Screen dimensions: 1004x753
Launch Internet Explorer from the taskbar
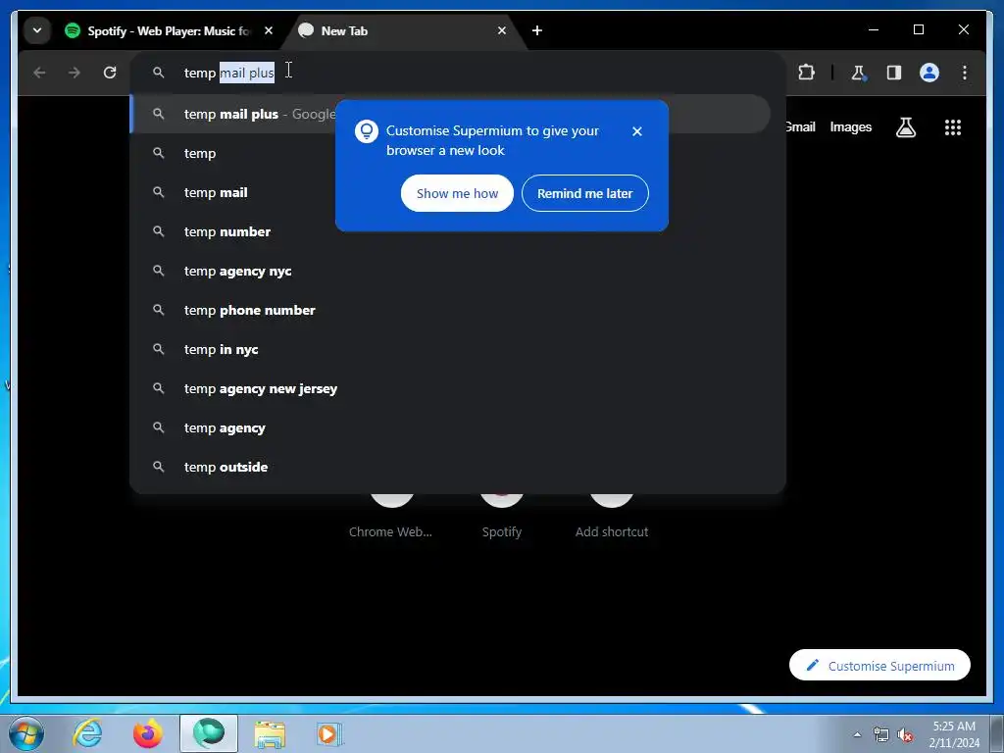click(87, 733)
